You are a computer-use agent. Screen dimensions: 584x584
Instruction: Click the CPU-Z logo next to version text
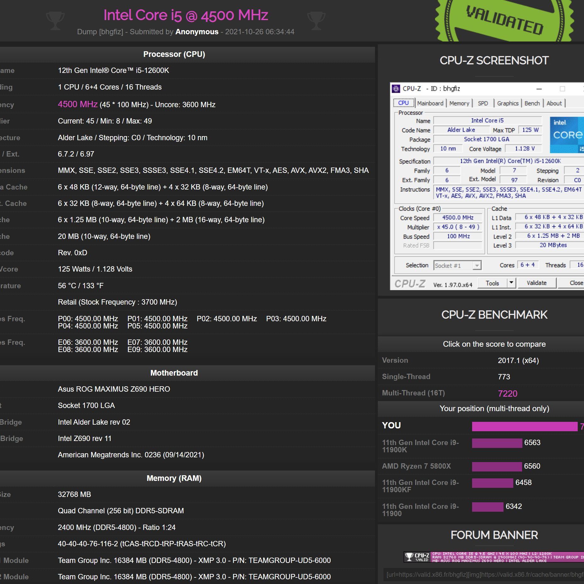[410, 284]
